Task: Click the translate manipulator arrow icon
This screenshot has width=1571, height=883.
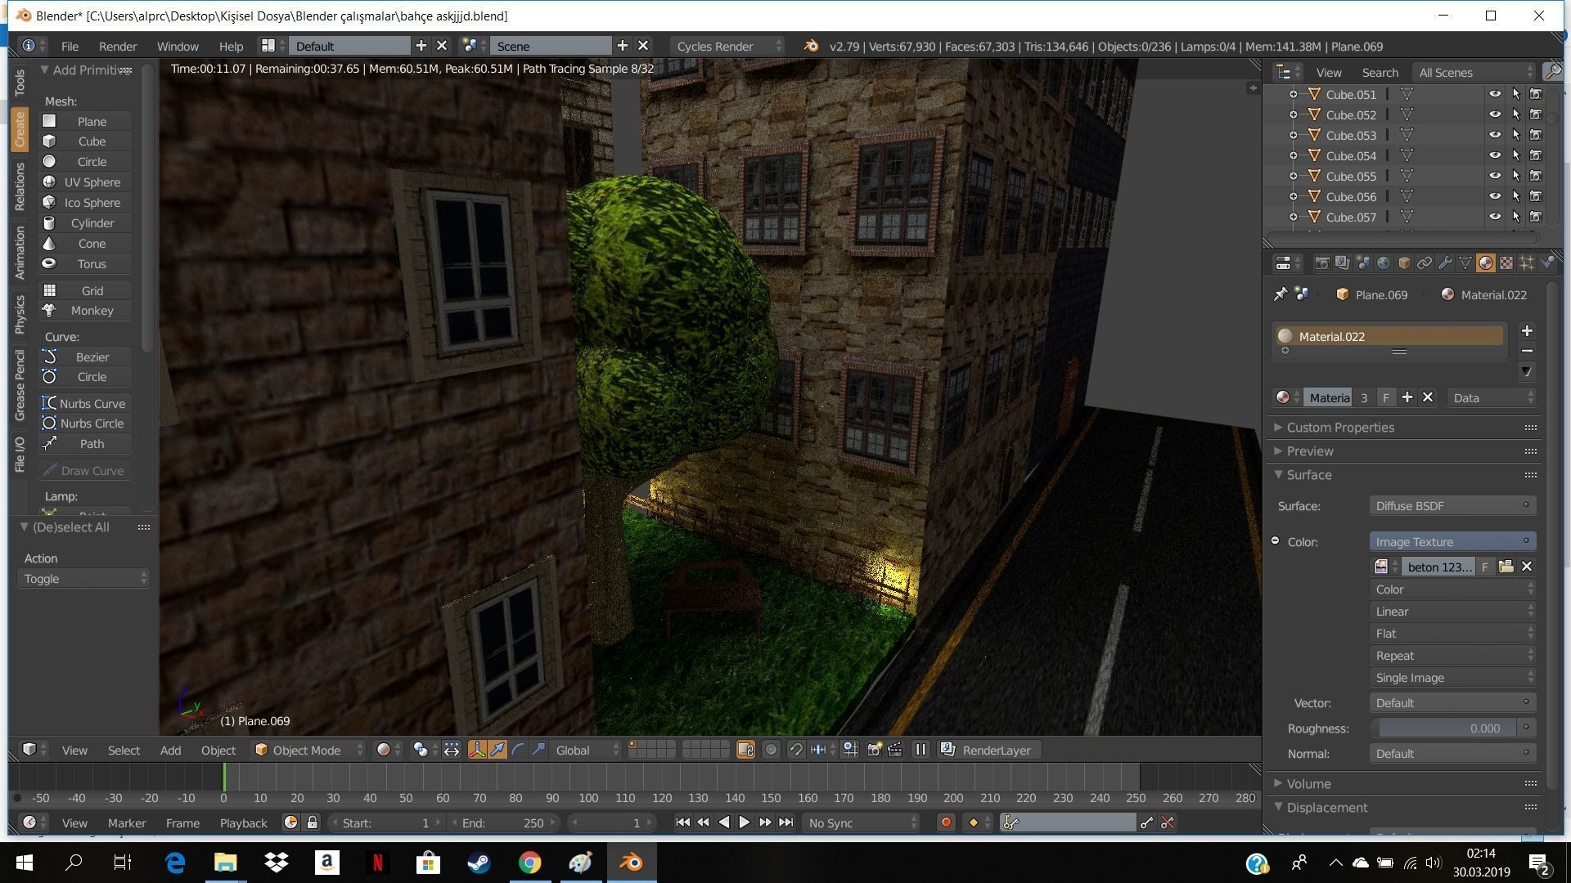Action: 497,750
